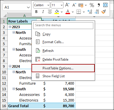
Task: Click the Copy icon in the menu
Action: [x=38, y=34]
